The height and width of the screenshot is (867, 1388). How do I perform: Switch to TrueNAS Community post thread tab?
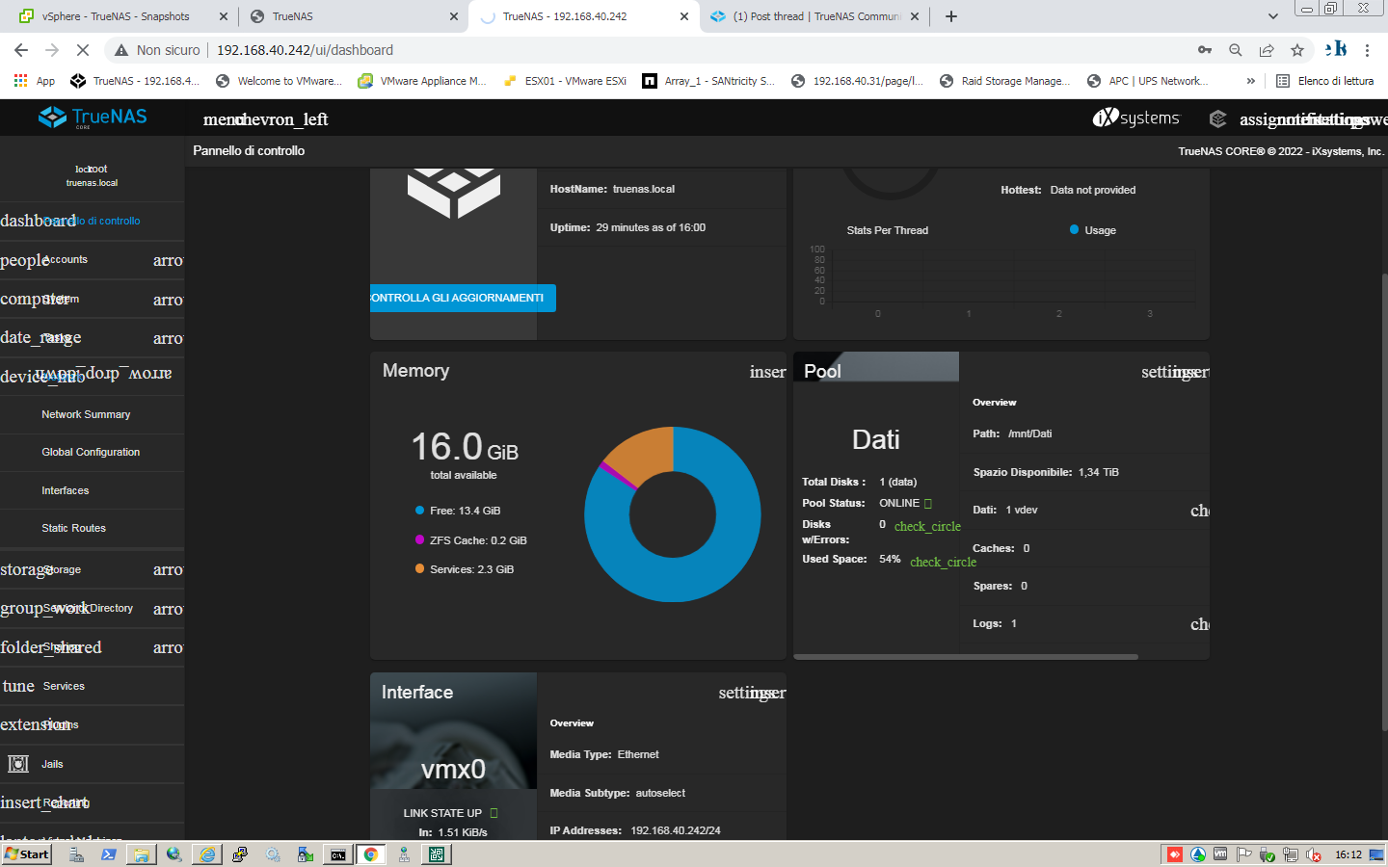click(x=815, y=16)
